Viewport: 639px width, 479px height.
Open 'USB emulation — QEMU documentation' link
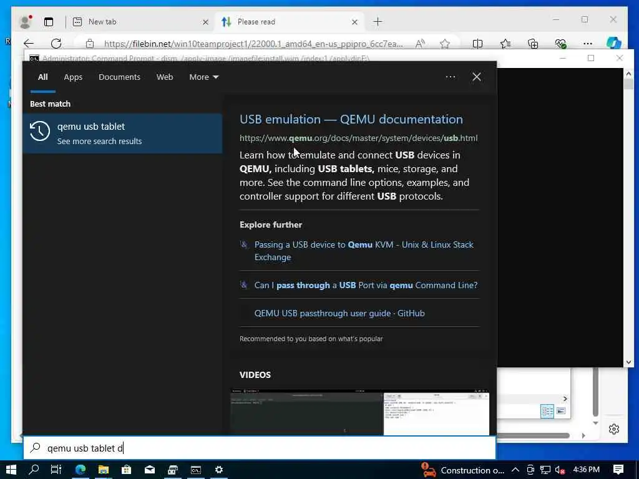[x=351, y=119]
